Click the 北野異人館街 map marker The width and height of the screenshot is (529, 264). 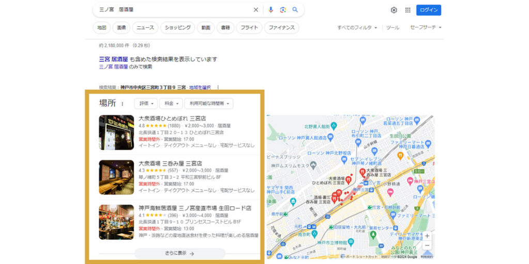[334, 126]
